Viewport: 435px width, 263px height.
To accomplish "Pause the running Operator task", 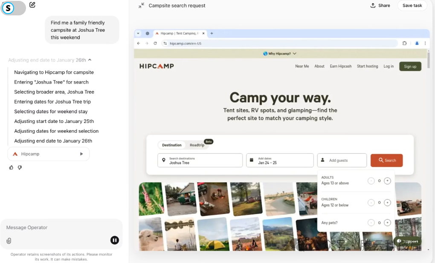I will (x=115, y=240).
